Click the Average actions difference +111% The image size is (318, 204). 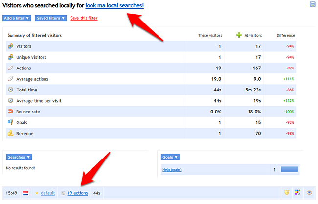(289, 79)
